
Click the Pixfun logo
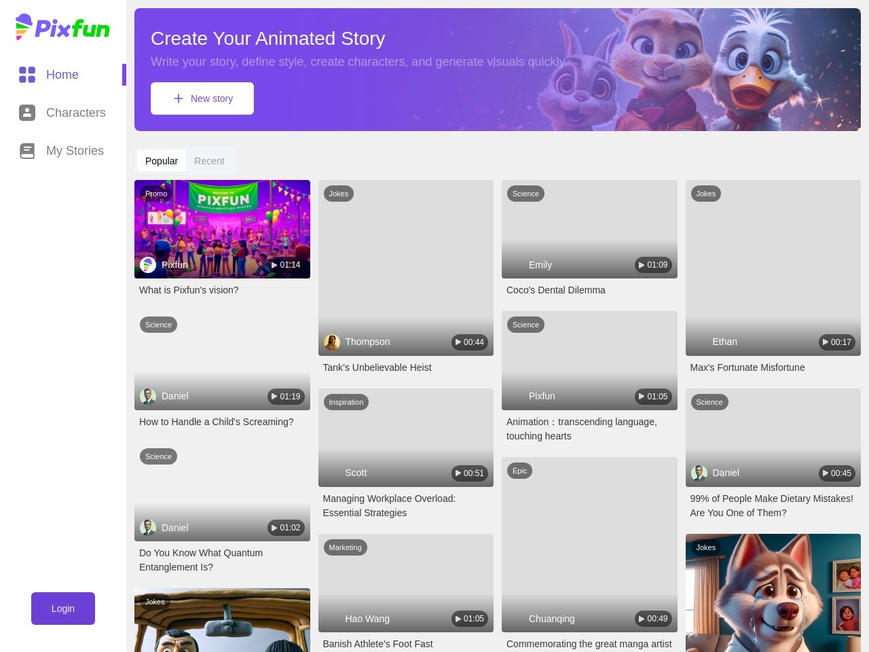pyautogui.click(x=62, y=27)
